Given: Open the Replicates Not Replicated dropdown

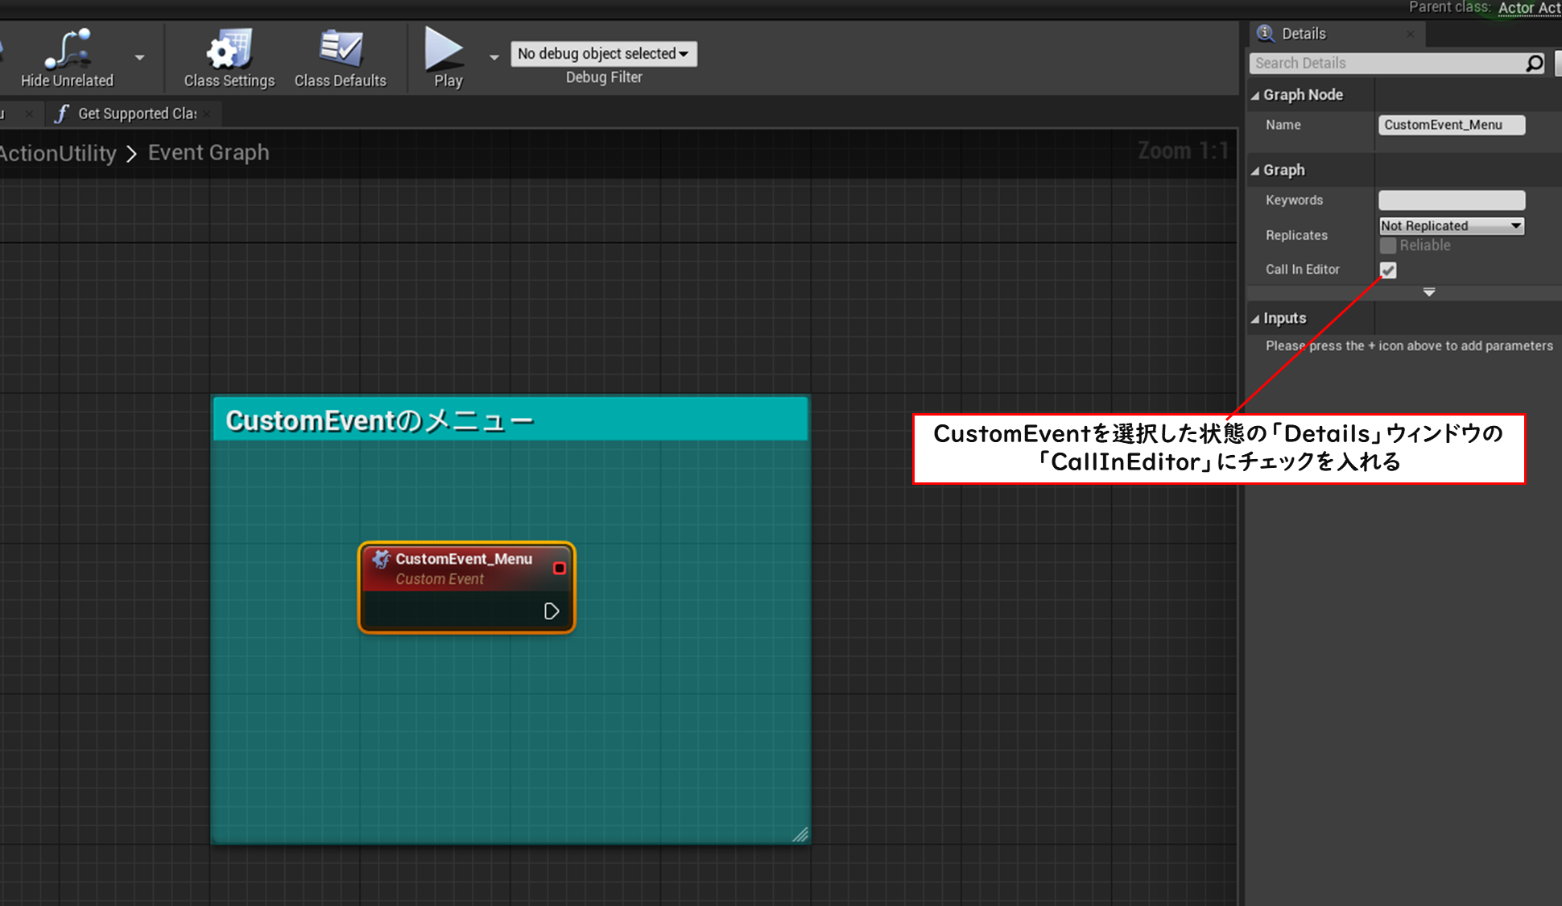Looking at the screenshot, I should click(1452, 226).
